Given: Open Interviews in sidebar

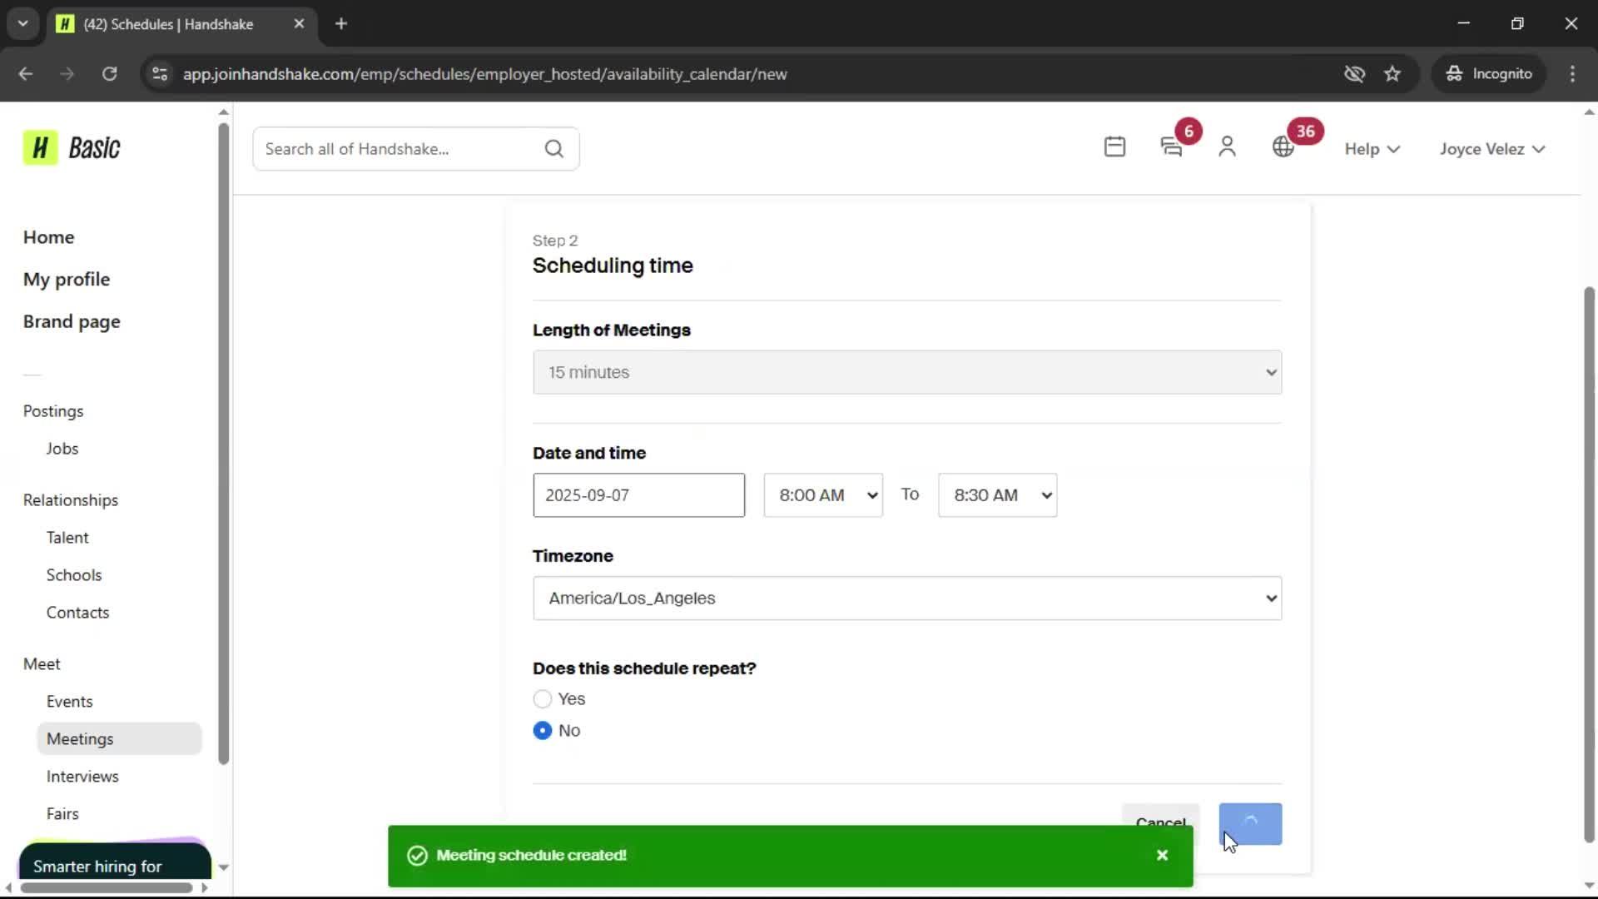Looking at the screenshot, I should [x=82, y=777].
